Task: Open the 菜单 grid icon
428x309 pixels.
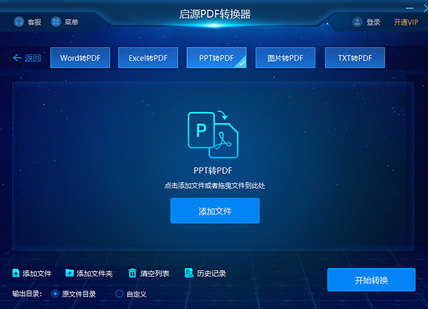Action: pyautogui.click(x=56, y=22)
